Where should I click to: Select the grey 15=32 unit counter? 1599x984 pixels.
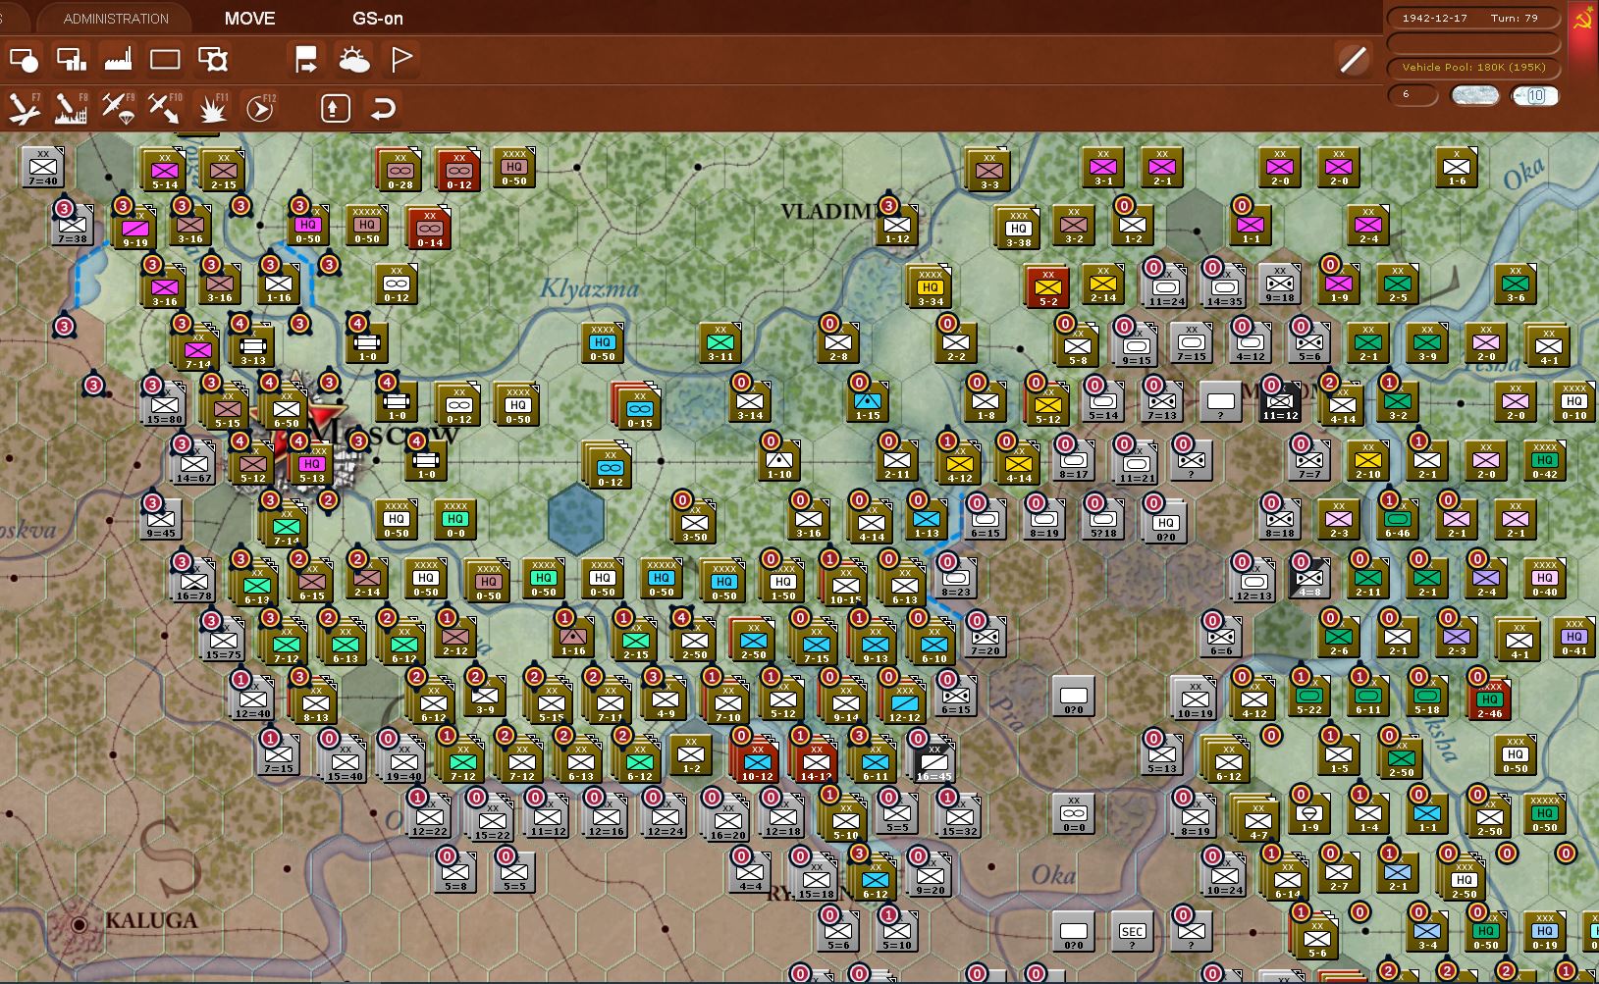pos(959,817)
